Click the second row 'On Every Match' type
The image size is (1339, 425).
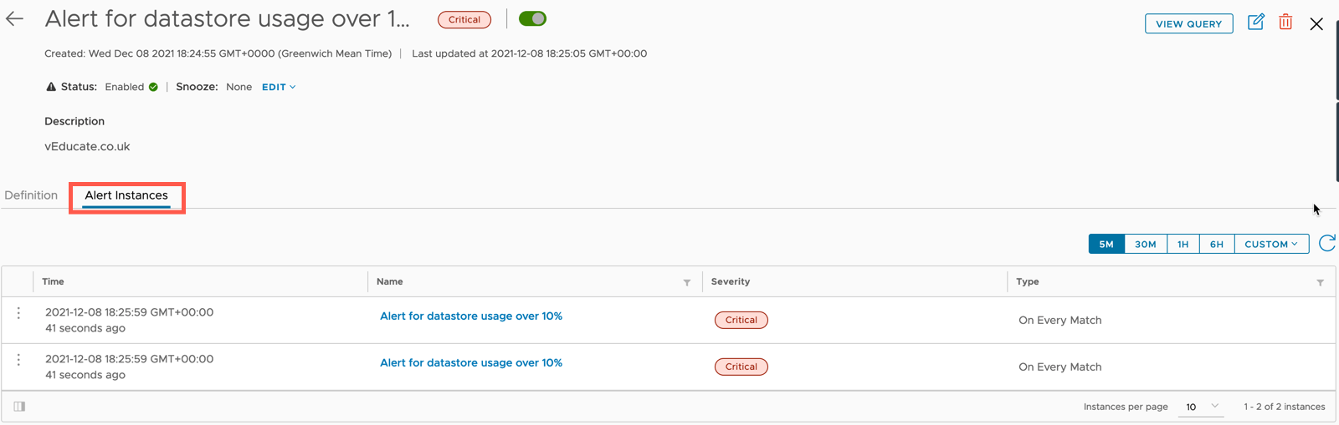coord(1059,367)
